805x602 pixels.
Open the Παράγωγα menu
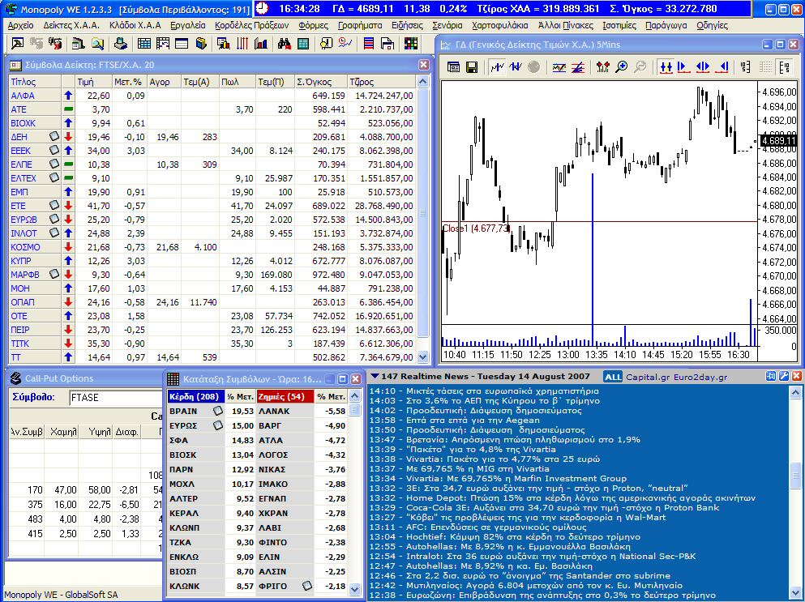[x=666, y=25]
